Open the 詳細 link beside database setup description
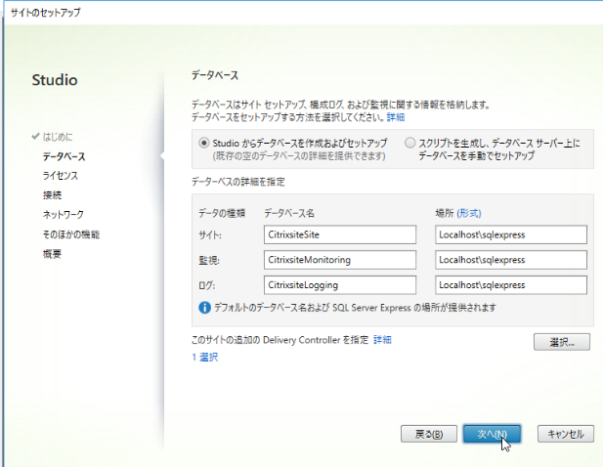The image size is (603, 467). click(396, 117)
